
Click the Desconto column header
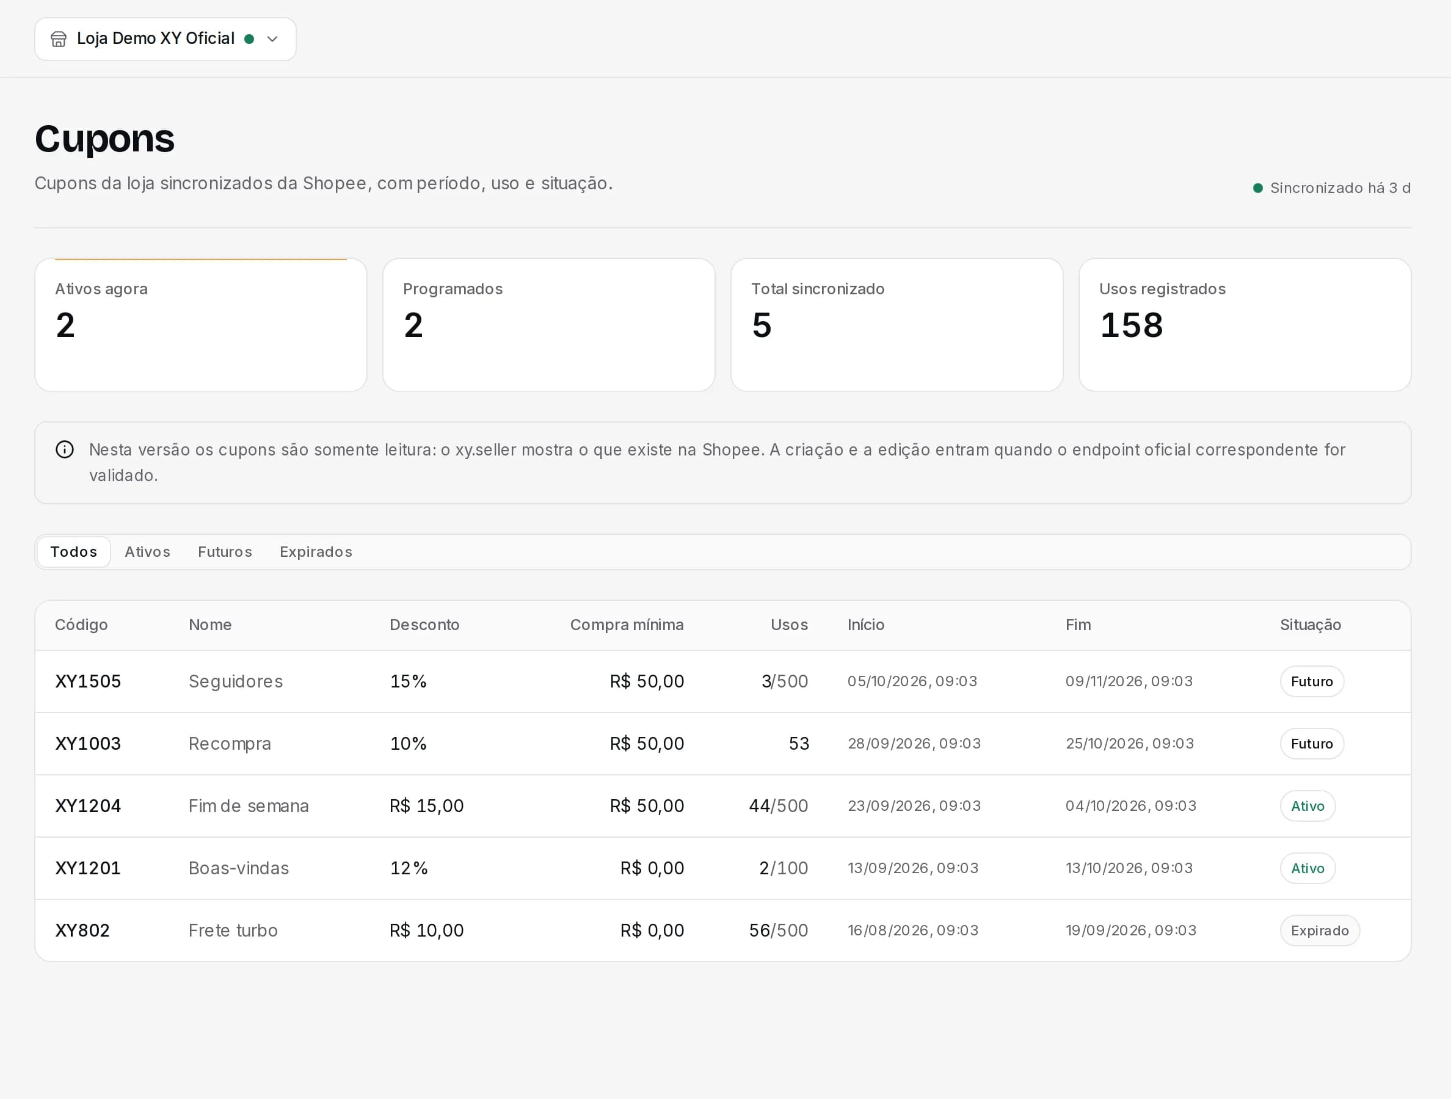[424, 625]
